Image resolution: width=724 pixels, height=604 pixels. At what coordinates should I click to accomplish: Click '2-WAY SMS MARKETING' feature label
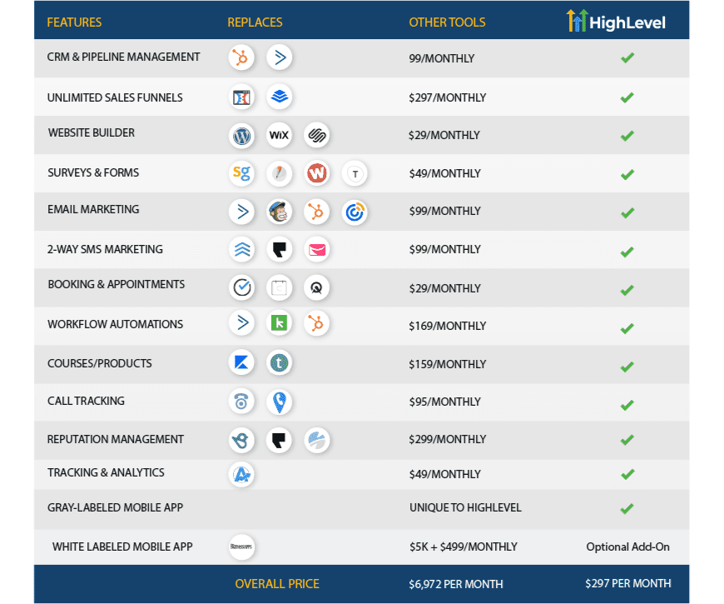pos(105,249)
